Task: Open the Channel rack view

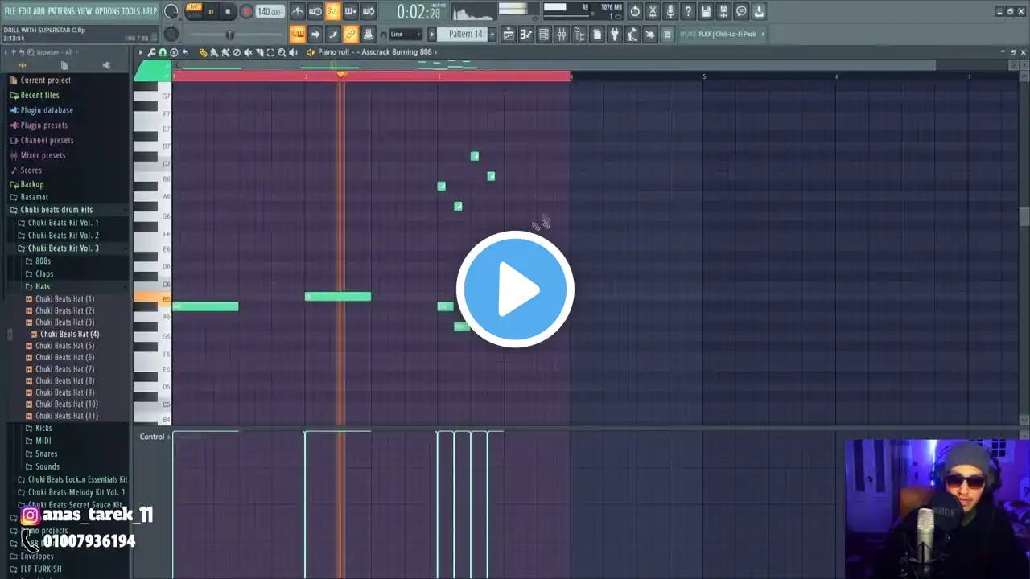Action: pos(544,34)
